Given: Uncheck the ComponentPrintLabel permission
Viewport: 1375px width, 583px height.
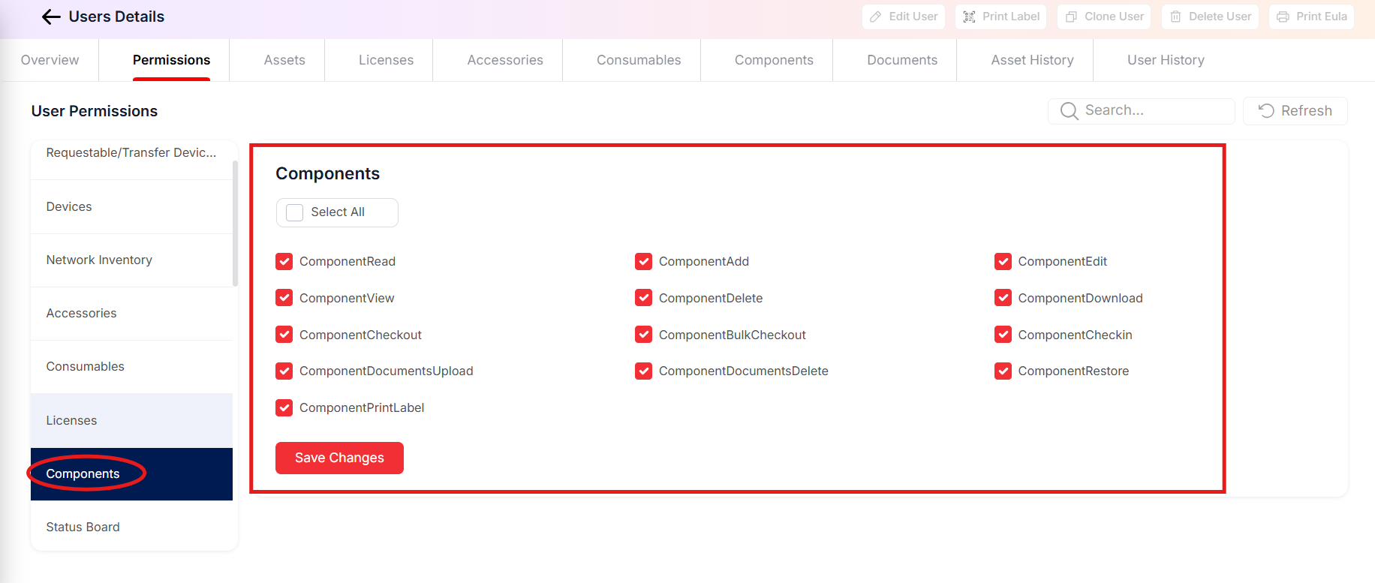Looking at the screenshot, I should pos(284,407).
